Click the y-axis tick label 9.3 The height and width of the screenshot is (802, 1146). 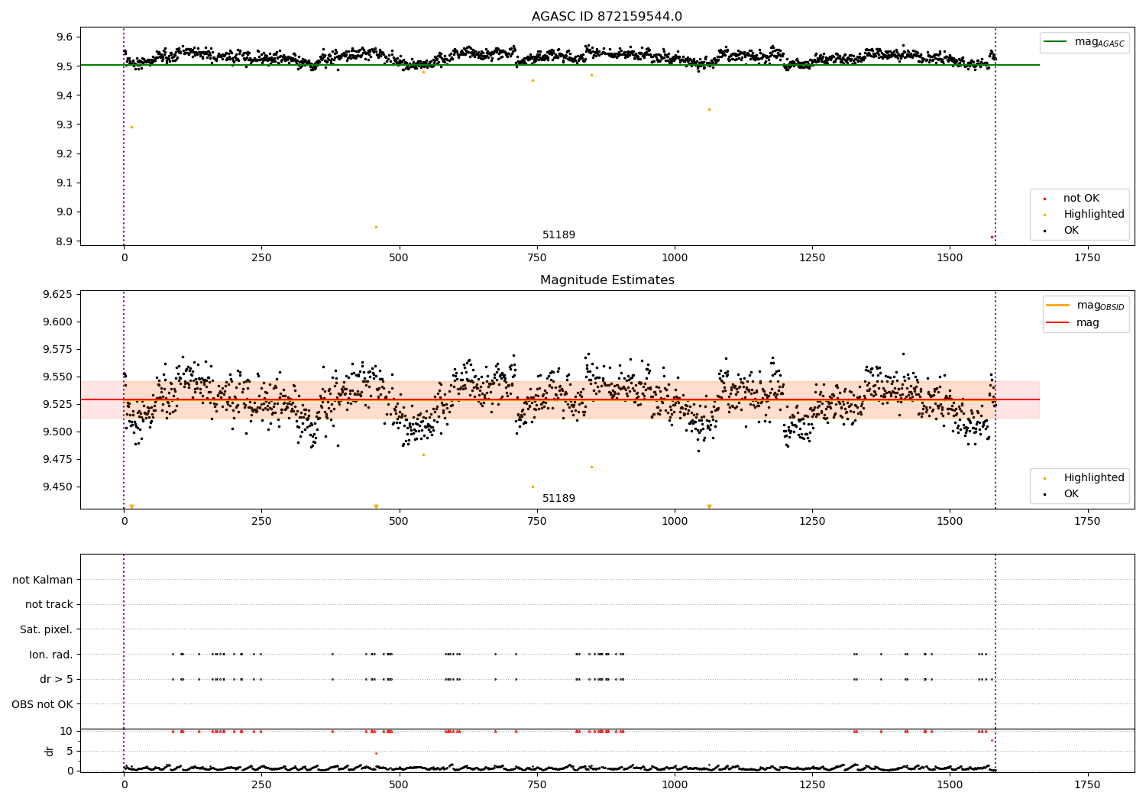[x=64, y=125]
